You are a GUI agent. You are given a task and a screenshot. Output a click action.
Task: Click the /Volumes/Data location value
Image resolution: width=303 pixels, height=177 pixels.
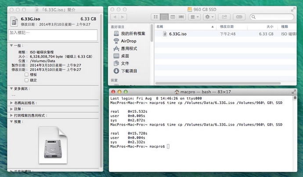click(42, 61)
